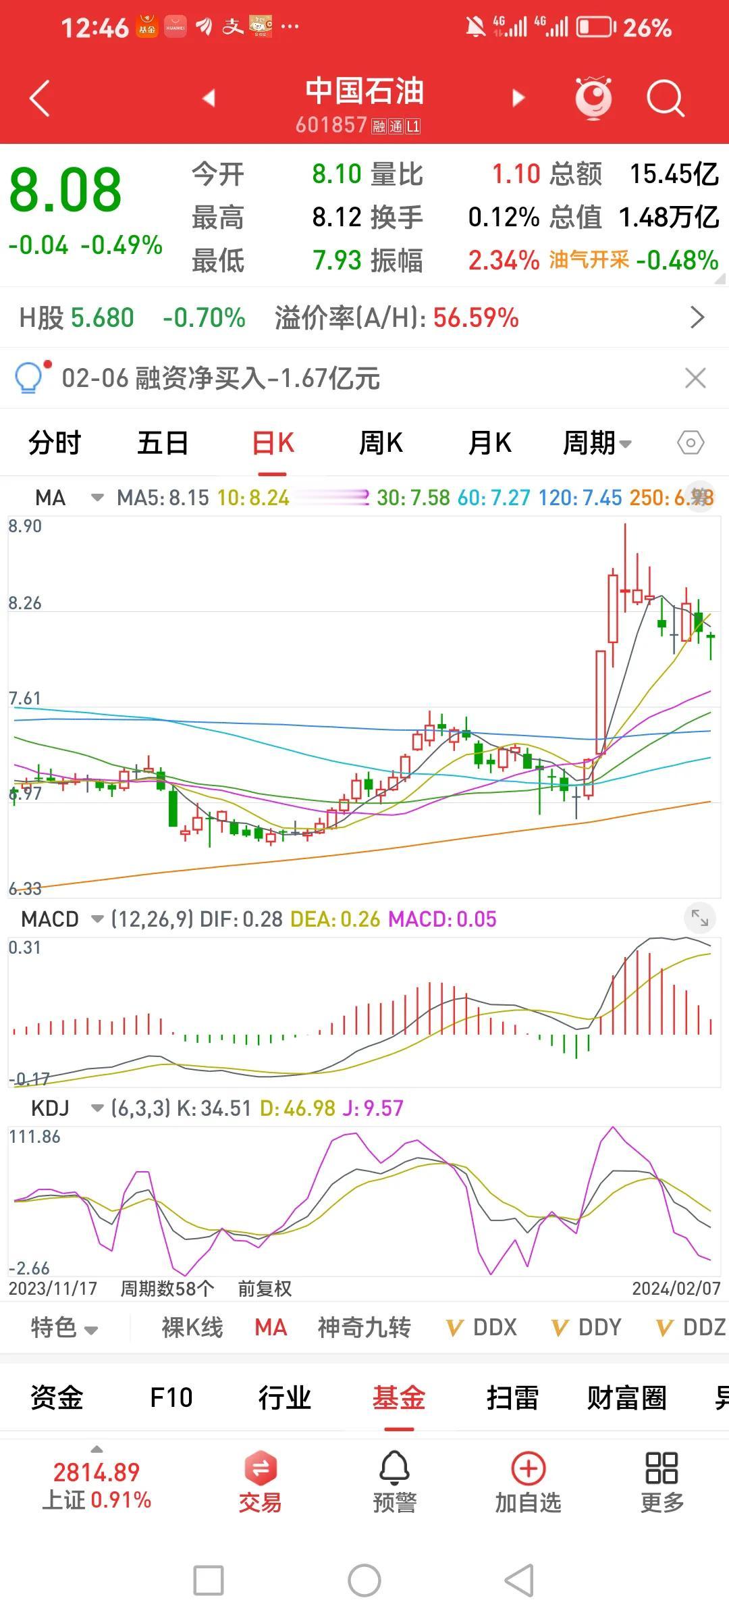Tap Android back triangle button
729x1621 pixels.
click(520, 1580)
